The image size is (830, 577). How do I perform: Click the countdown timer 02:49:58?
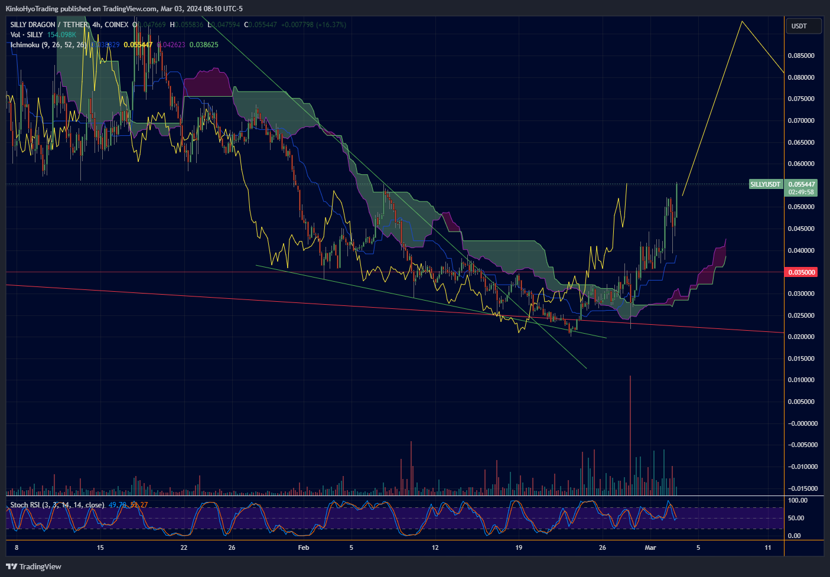[801, 192]
